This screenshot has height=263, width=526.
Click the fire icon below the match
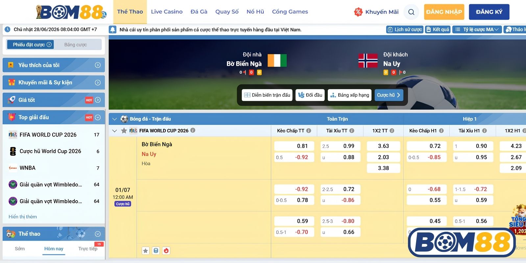166,251
